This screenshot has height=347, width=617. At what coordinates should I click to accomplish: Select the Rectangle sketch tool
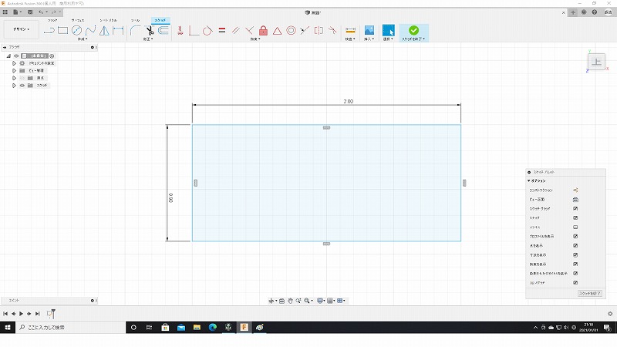click(63, 31)
